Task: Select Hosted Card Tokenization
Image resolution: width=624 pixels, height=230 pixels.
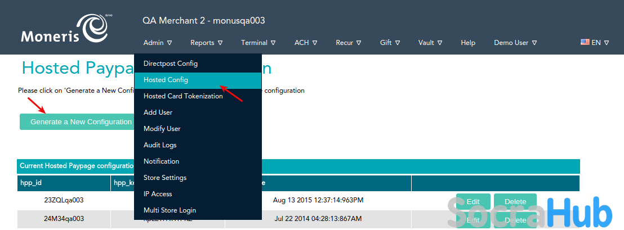Action: pos(198,96)
